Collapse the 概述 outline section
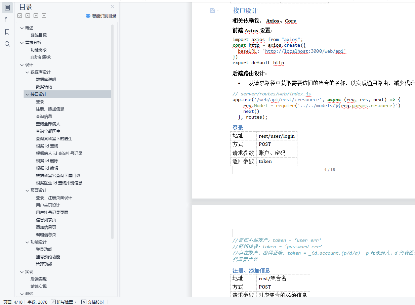 click(x=22, y=28)
